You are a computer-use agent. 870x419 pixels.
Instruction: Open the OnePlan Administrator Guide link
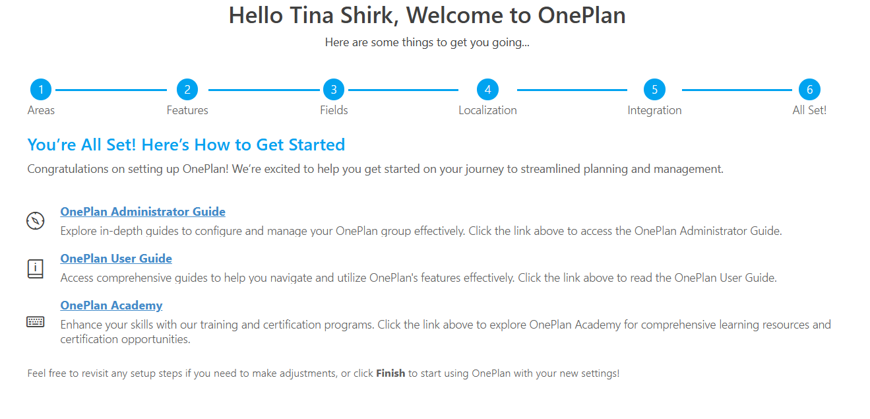point(143,212)
